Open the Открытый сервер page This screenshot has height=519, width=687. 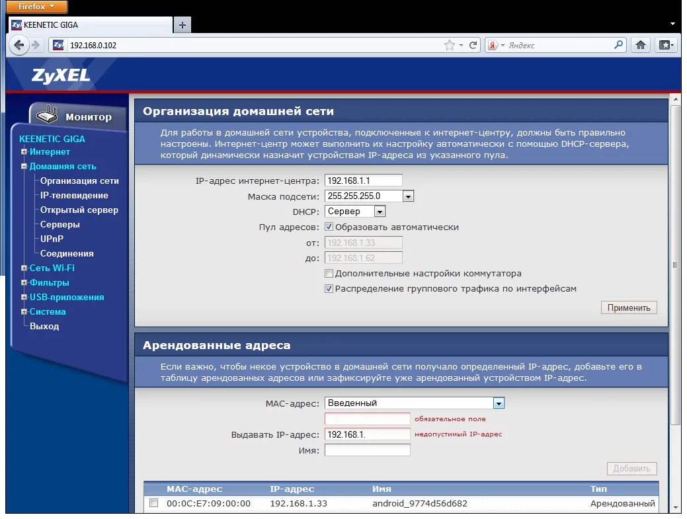(79, 210)
